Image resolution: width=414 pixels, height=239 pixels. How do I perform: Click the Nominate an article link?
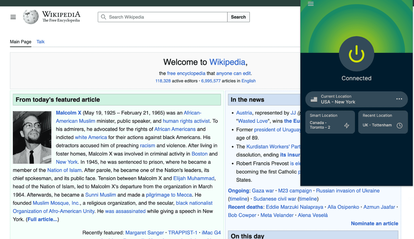click(x=374, y=223)
